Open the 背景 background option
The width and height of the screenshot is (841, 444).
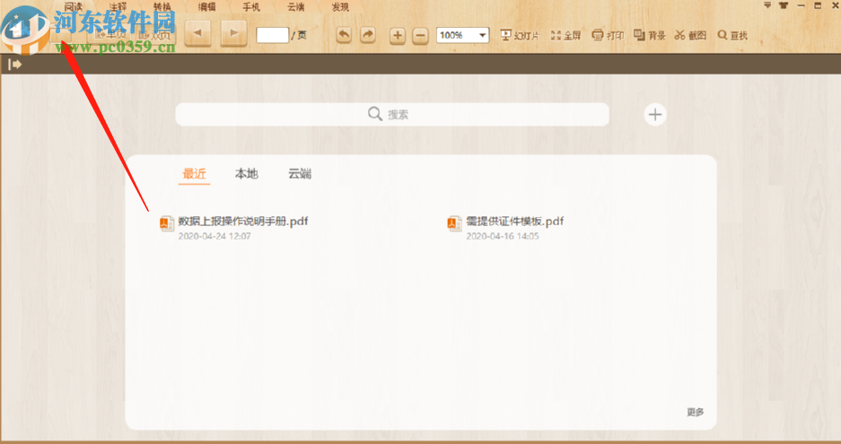point(650,35)
